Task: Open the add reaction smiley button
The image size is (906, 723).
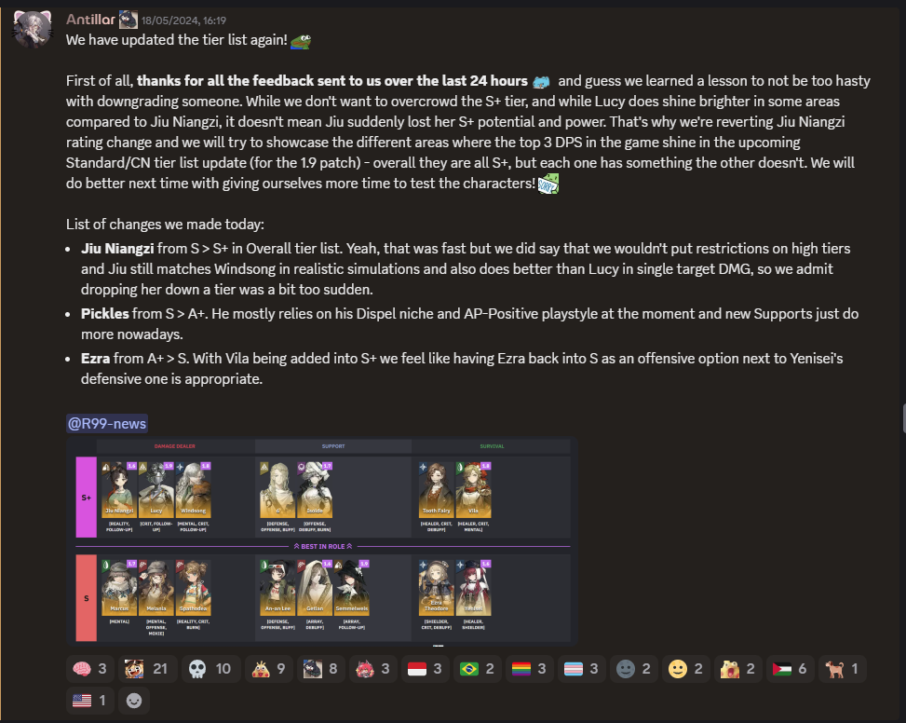Action: pyautogui.click(x=134, y=701)
